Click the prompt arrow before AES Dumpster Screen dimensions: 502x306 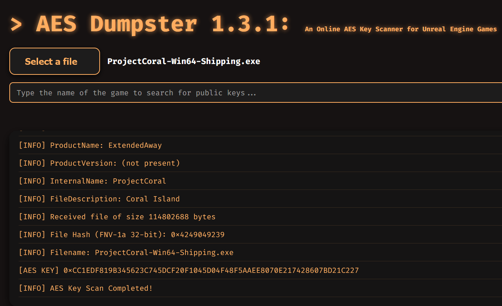tap(16, 25)
